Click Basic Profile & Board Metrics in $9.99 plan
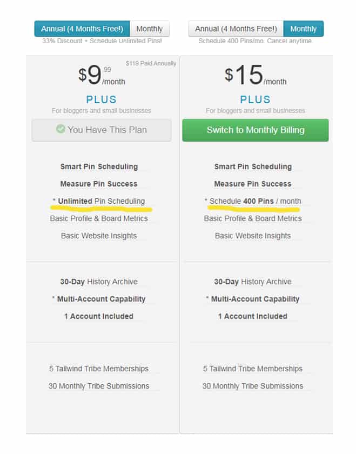 click(x=99, y=218)
